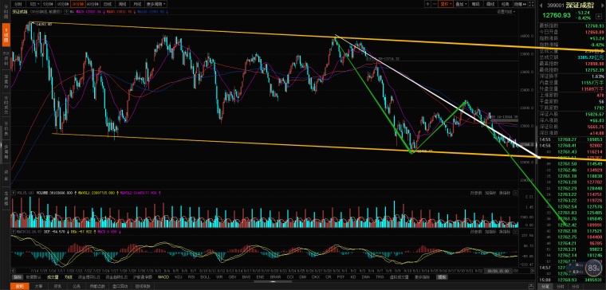Click the circular 83 floating widget
Screen dimensions: 606x290
point(591,267)
